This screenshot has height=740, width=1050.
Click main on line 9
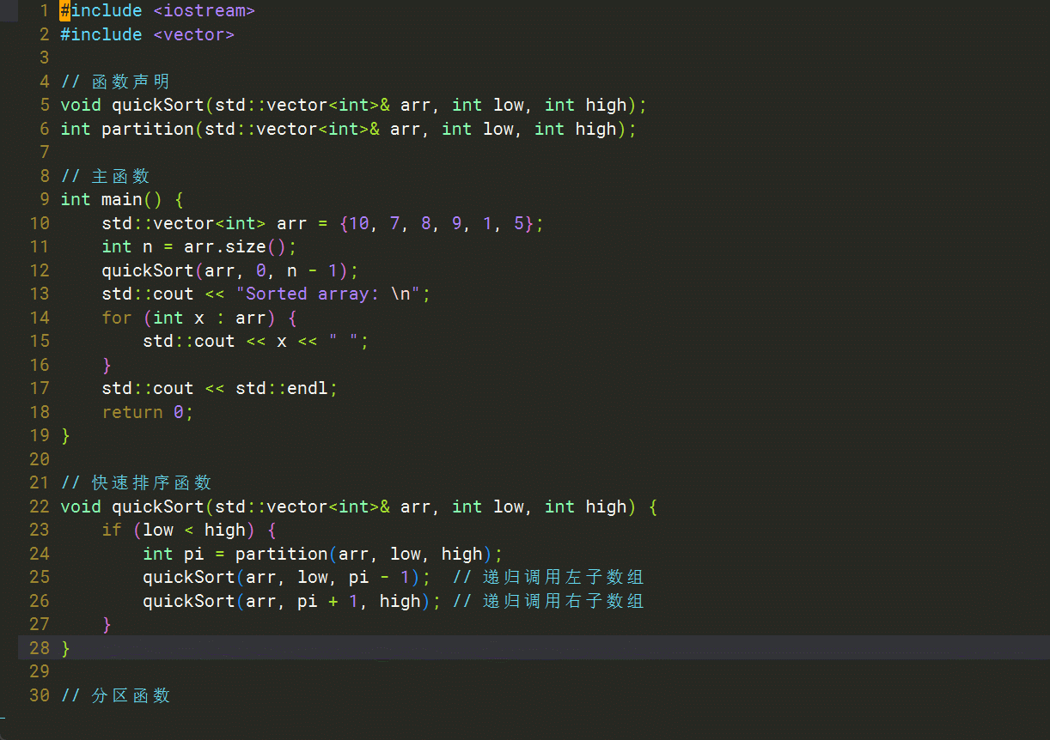pyautogui.click(x=122, y=200)
